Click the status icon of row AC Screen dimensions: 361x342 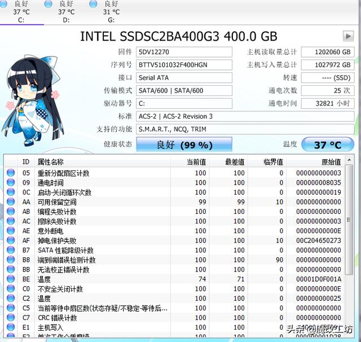[x=11, y=221]
